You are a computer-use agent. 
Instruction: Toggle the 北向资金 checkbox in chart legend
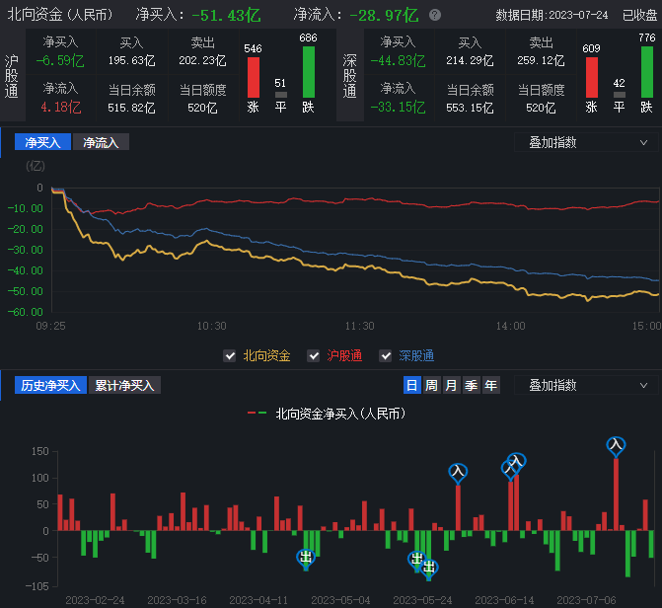230,355
